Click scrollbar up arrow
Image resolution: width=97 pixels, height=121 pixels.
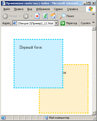[94, 29]
